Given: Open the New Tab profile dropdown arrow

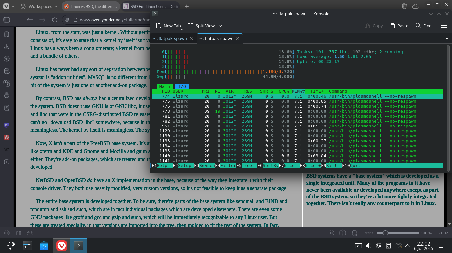Looking at the screenshot, I should click(x=182, y=29).
